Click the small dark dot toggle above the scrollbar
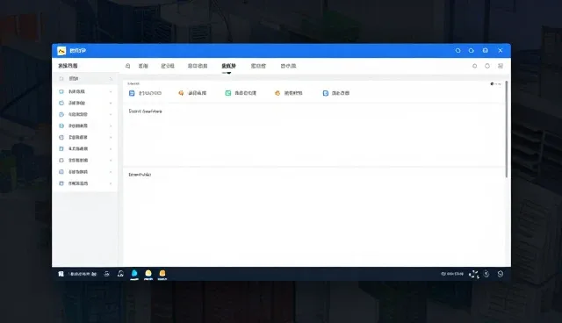This screenshot has width=562, height=323. coord(492,83)
